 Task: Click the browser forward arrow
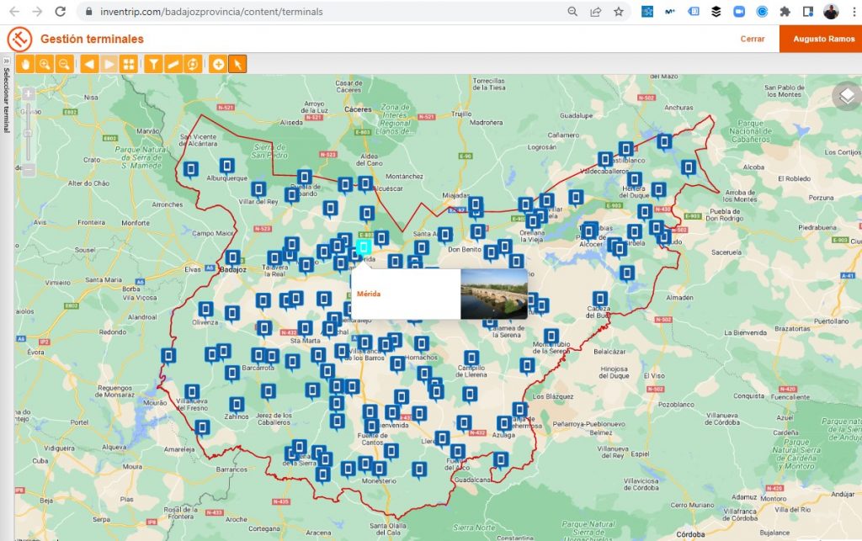tap(37, 12)
